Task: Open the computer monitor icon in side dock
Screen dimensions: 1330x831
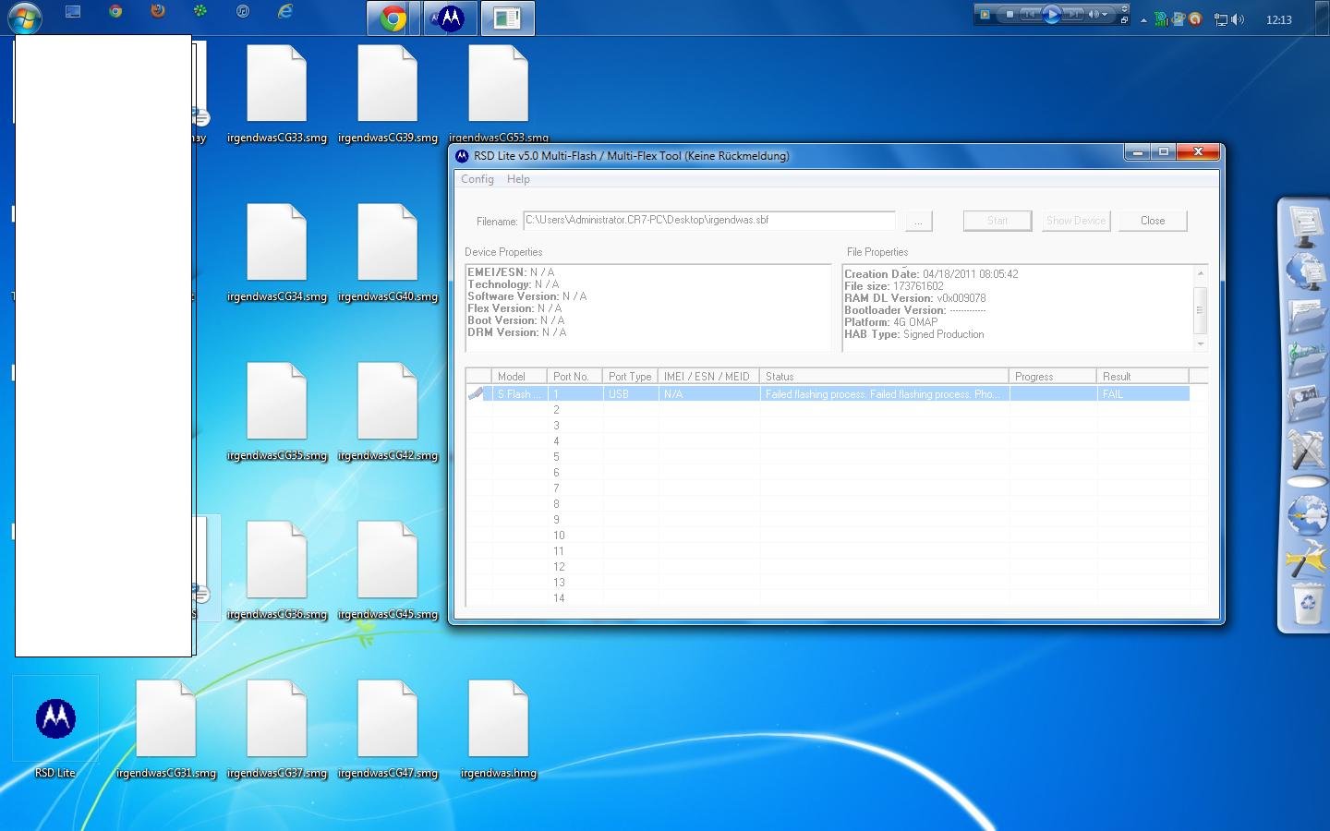Action: 1306,226
